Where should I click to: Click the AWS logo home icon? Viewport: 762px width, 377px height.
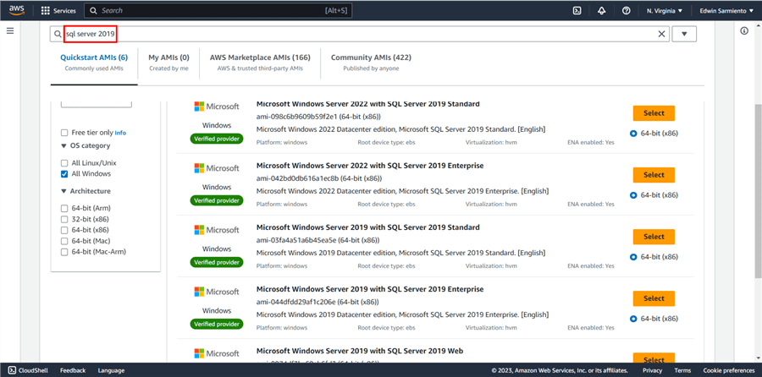click(17, 11)
